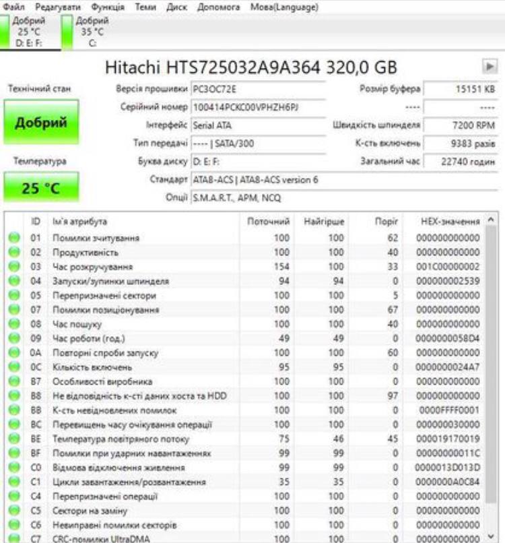This screenshot has width=505, height=543.
Task: Open the Теми menu
Action: coord(145,7)
